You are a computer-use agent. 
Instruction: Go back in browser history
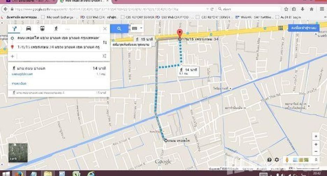6,9
